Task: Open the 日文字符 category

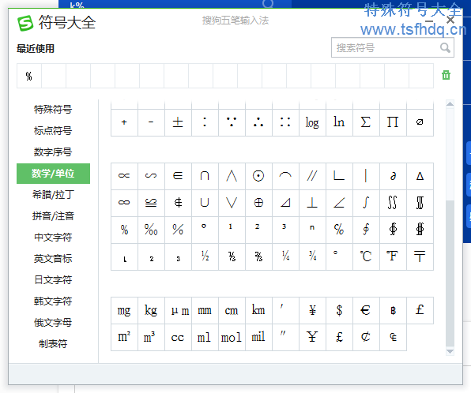Action: coord(53,280)
